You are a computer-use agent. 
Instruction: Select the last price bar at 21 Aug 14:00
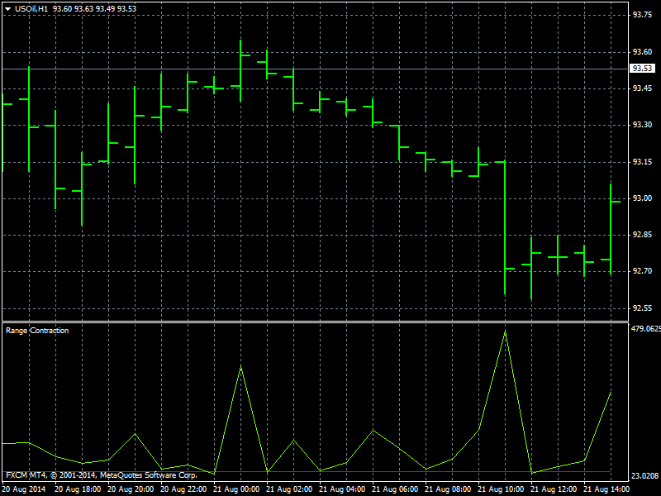pos(611,230)
